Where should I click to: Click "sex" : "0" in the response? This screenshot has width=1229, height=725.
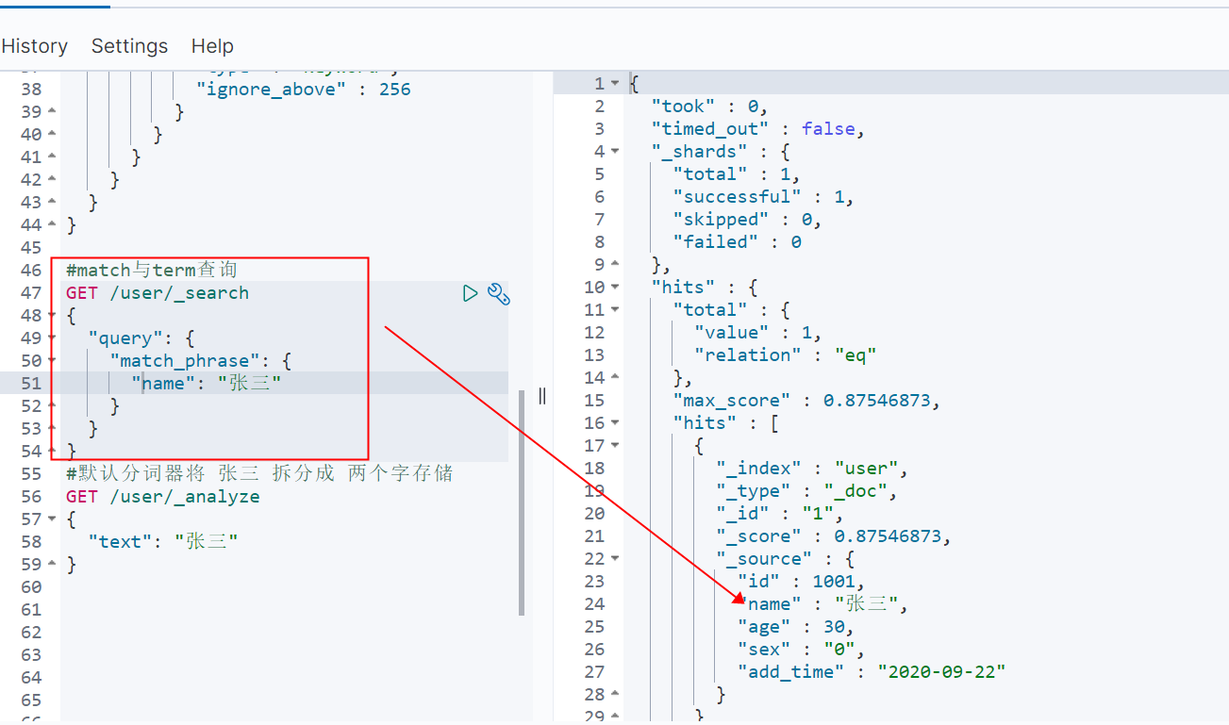(802, 650)
